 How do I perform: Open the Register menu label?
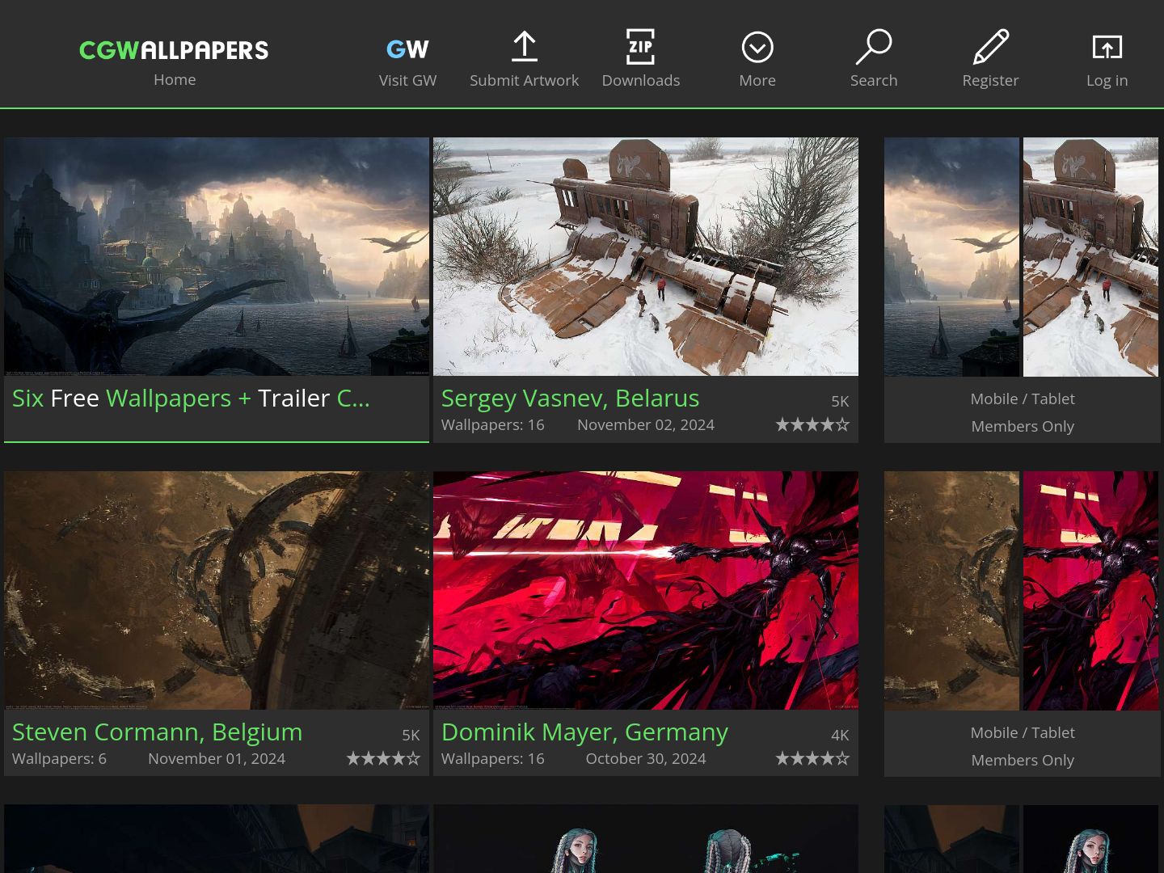click(x=990, y=80)
